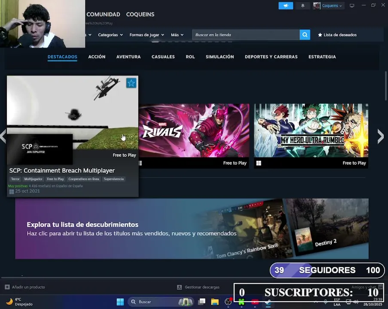Click the download icon beside Gestionar descargas

(x=180, y=287)
